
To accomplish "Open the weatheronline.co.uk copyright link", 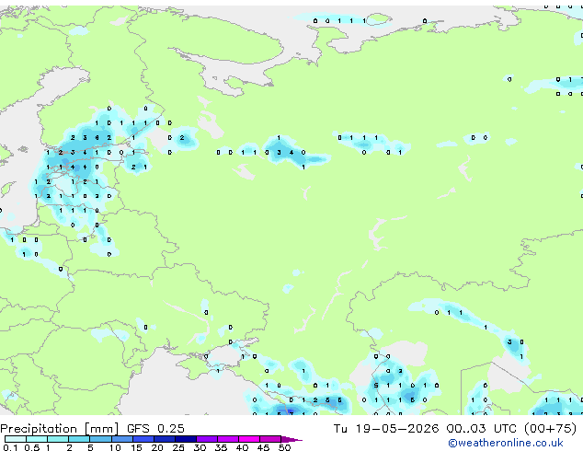I will (x=506, y=443).
